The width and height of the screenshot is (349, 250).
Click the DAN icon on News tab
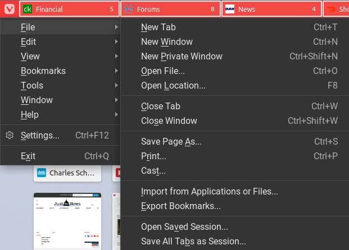230,10
